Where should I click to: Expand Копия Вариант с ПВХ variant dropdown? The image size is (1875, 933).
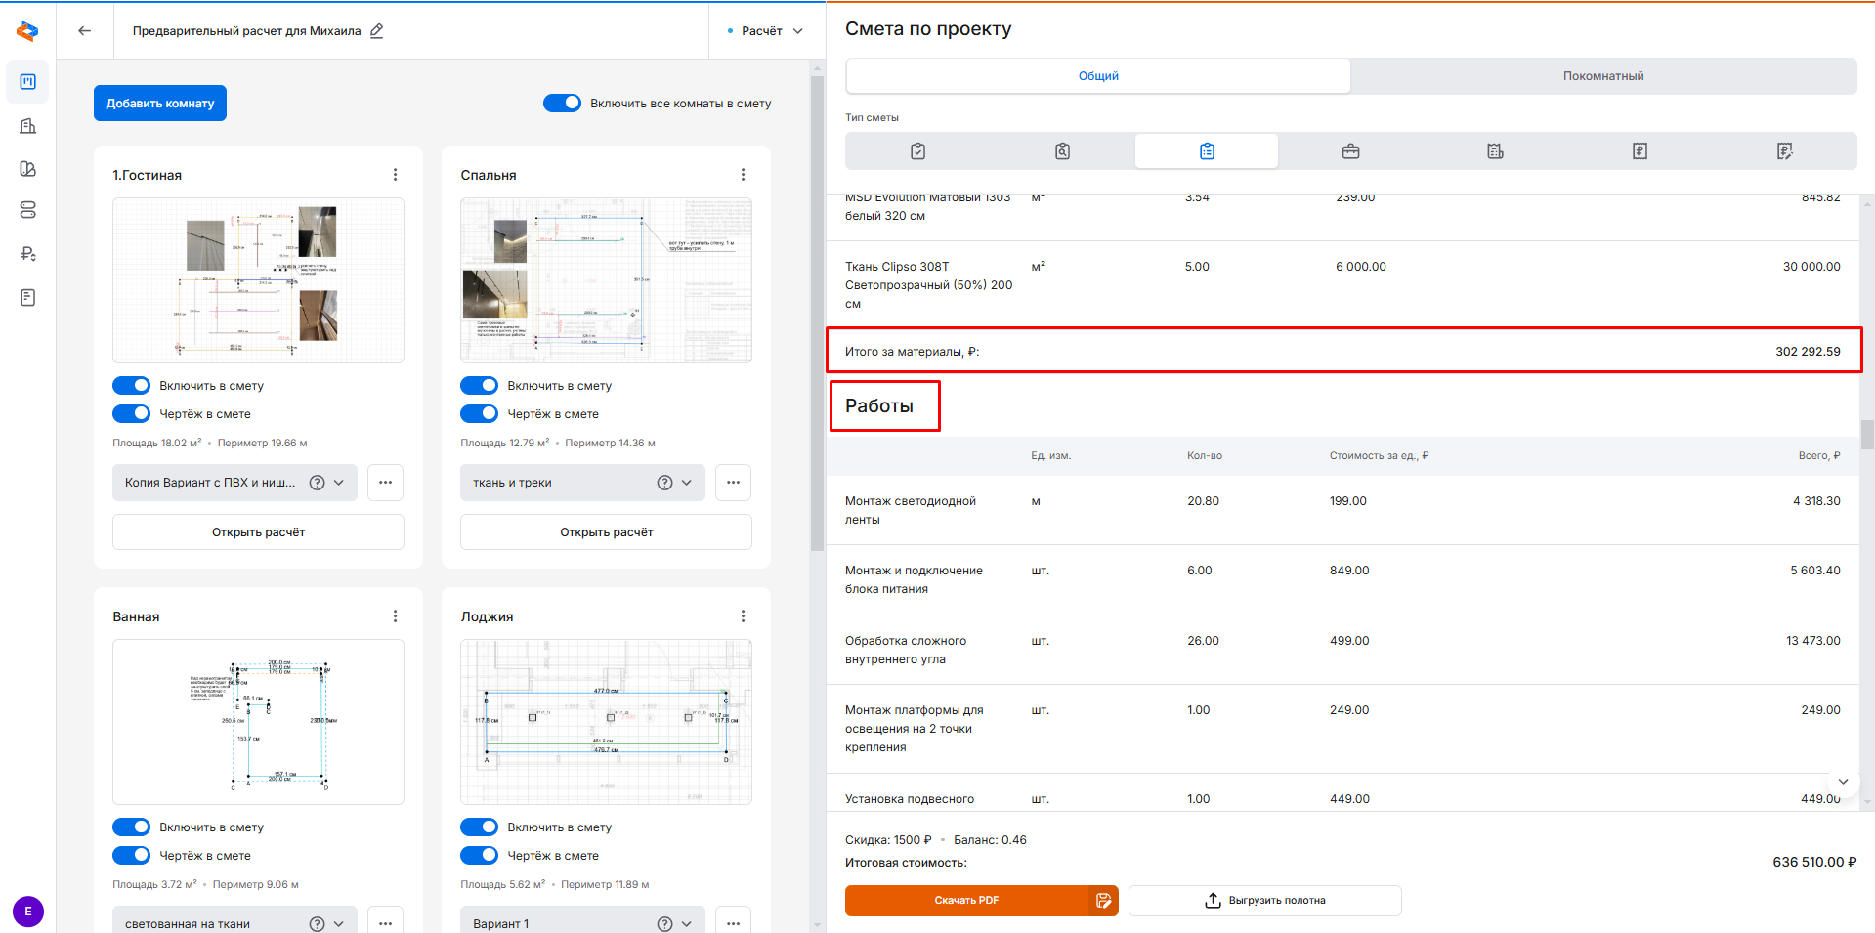point(339,483)
